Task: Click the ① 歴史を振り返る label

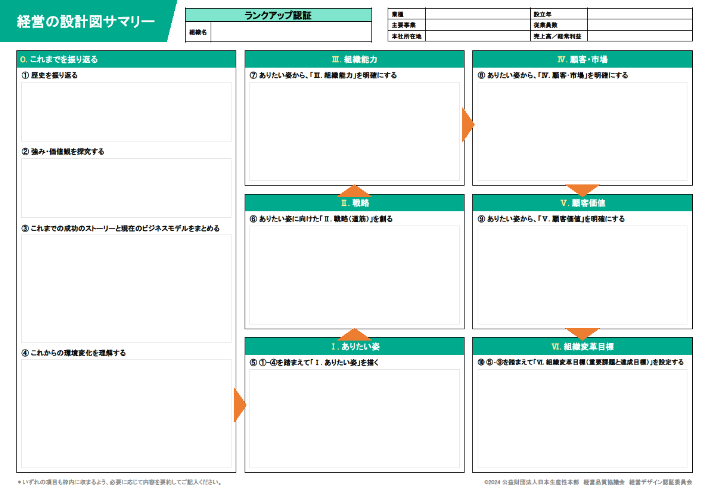Action: [x=49, y=75]
